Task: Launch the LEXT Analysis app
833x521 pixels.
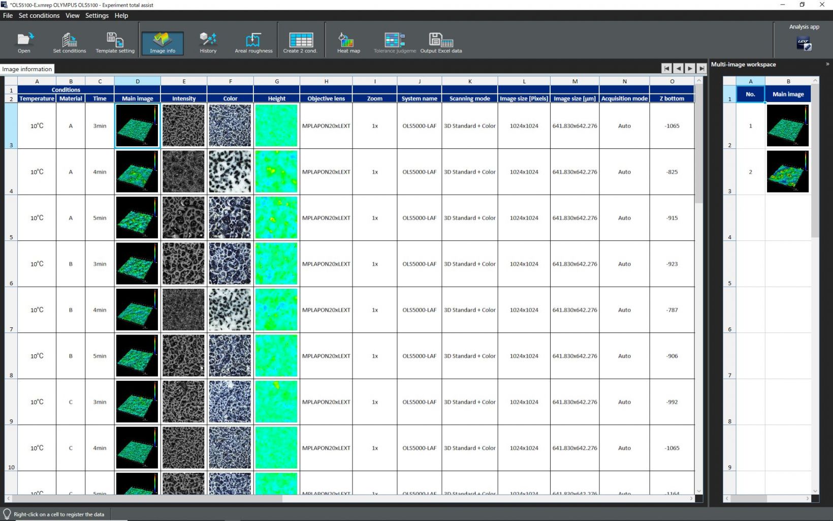Action: (x=806, y=44)
